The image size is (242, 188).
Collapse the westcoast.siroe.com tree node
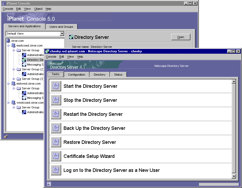pos(8,103)
